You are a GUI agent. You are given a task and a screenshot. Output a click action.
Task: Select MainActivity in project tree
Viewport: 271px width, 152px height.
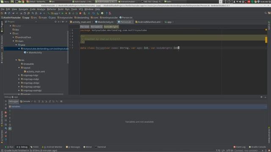click(33, 52)
